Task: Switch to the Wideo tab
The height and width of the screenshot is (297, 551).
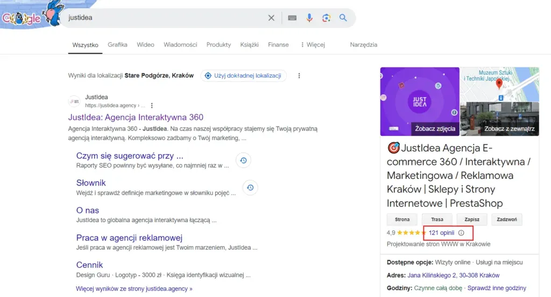Action: pyautogui.click(x=145, y=45)
